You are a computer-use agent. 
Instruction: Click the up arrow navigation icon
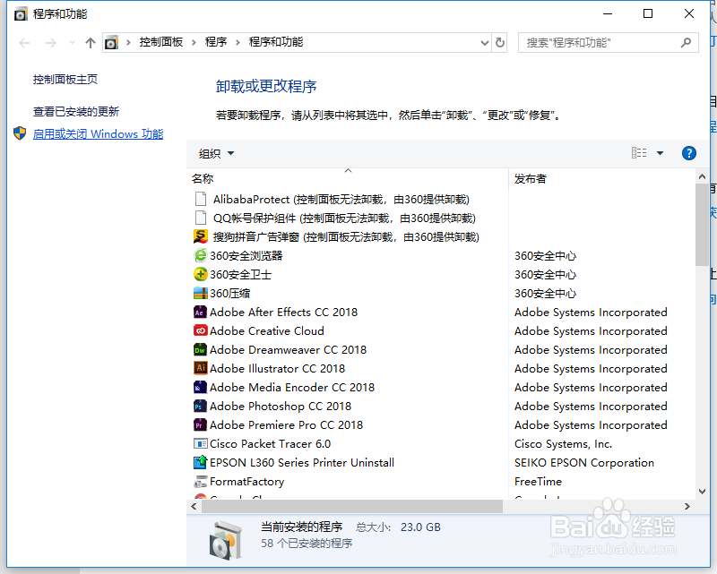[91, 42]
